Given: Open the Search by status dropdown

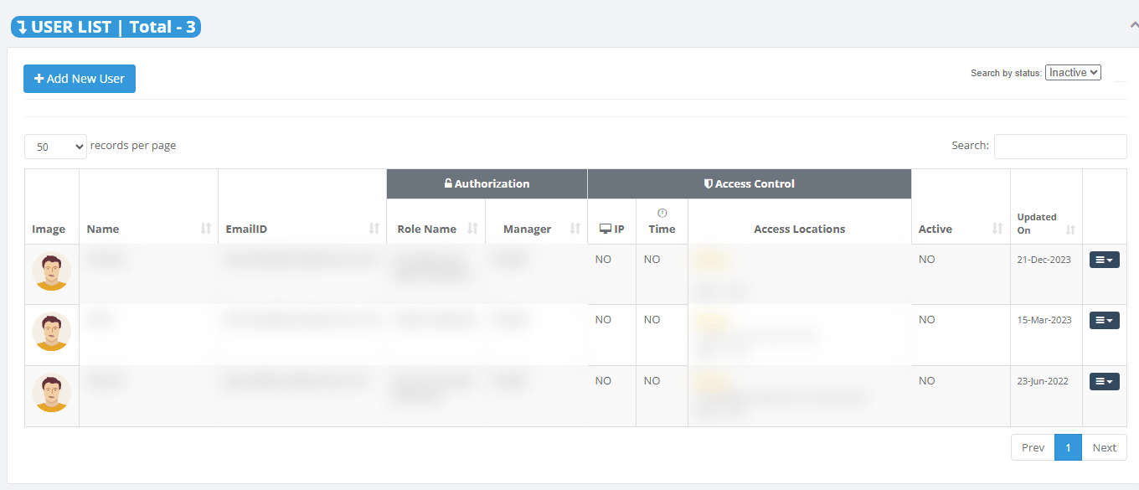Looking at the screenshot, I should (1073, 73).
